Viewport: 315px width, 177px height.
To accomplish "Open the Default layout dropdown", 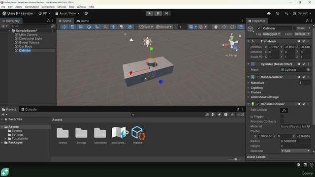I will point(302,13).
